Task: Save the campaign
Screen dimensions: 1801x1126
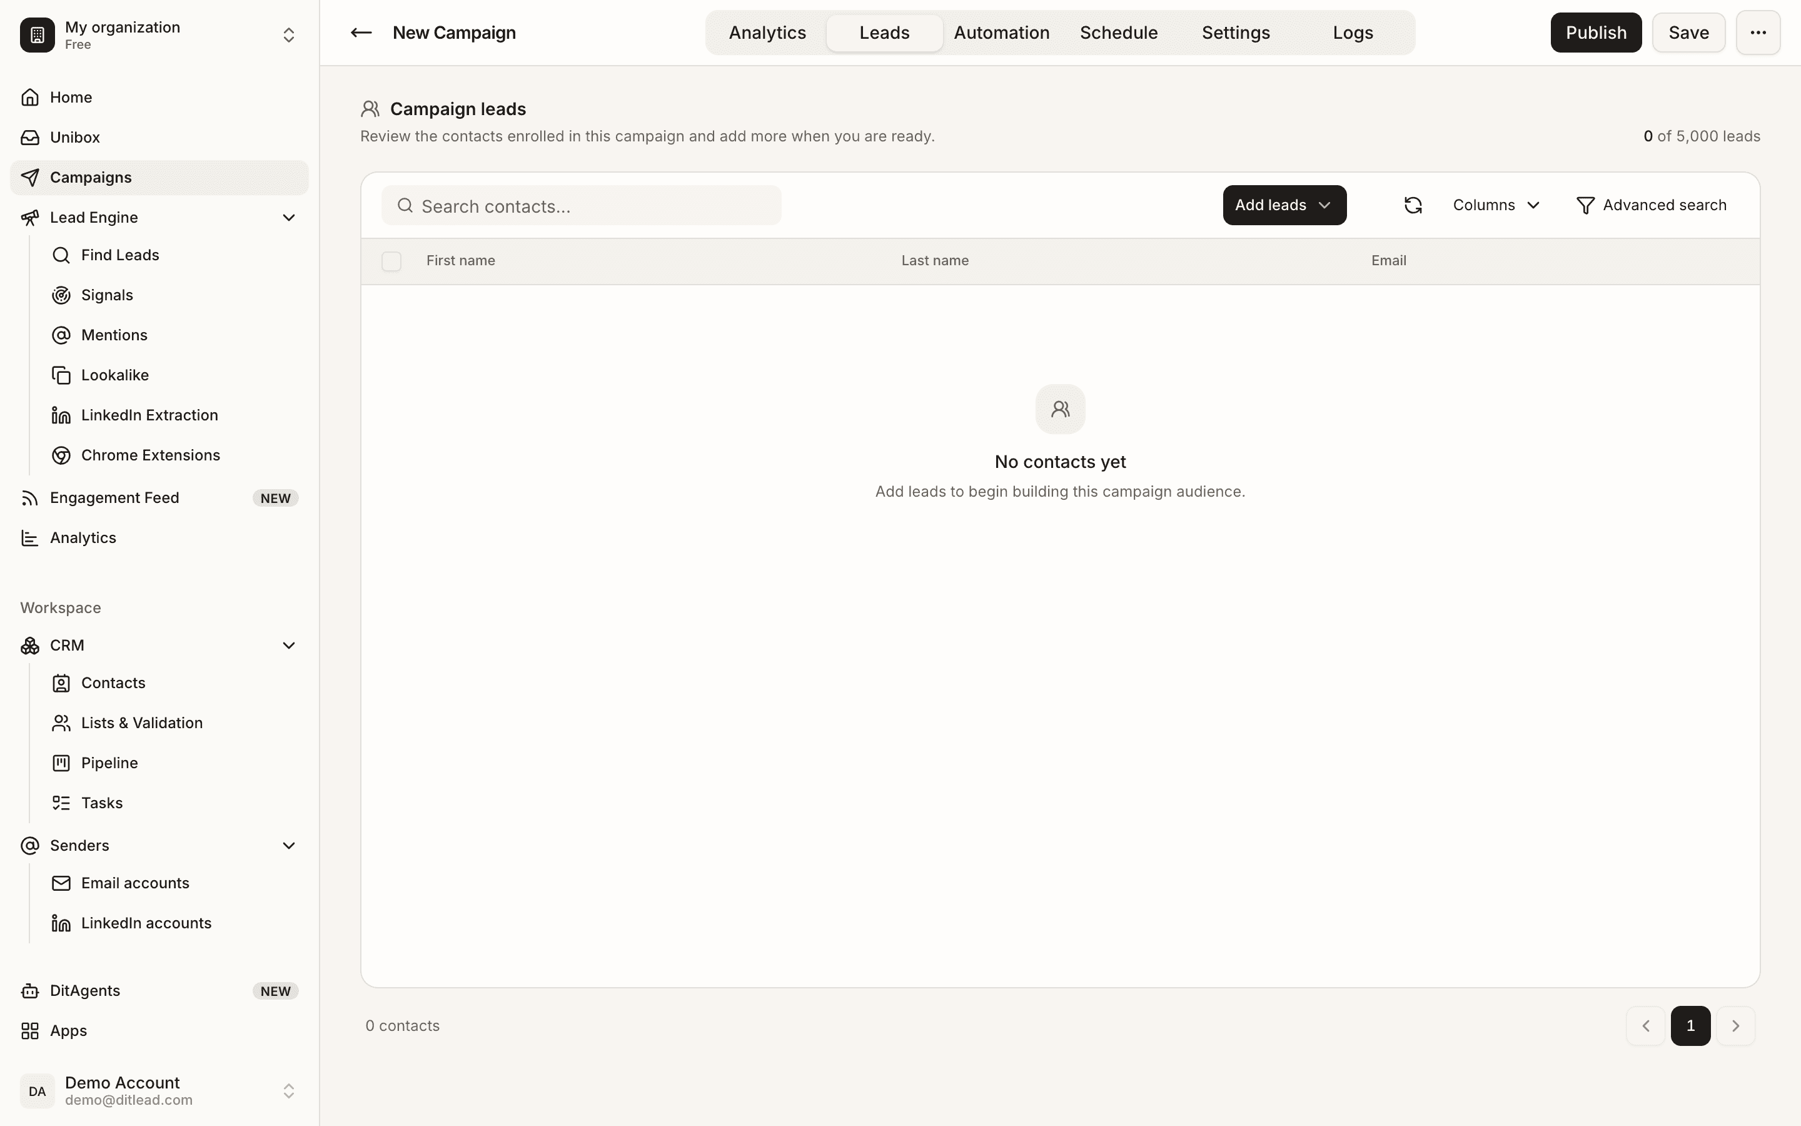Action: [1688, 32]
